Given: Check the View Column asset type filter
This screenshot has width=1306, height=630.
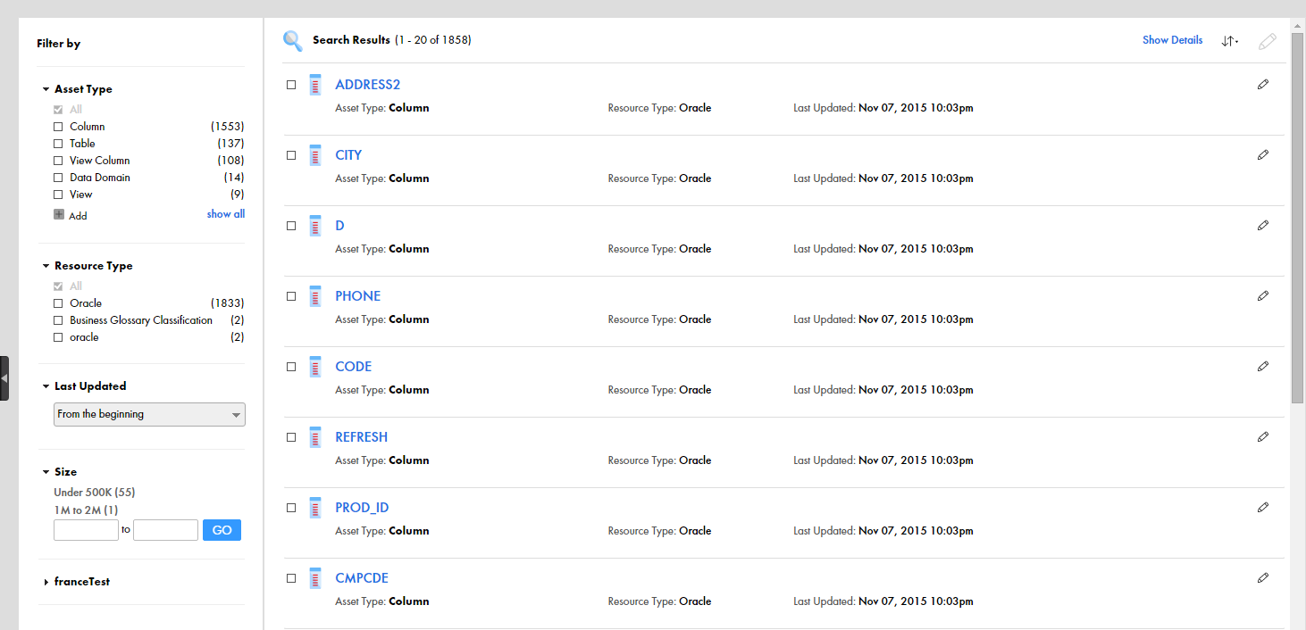Looking at the screenshot, I should (58, 161).
